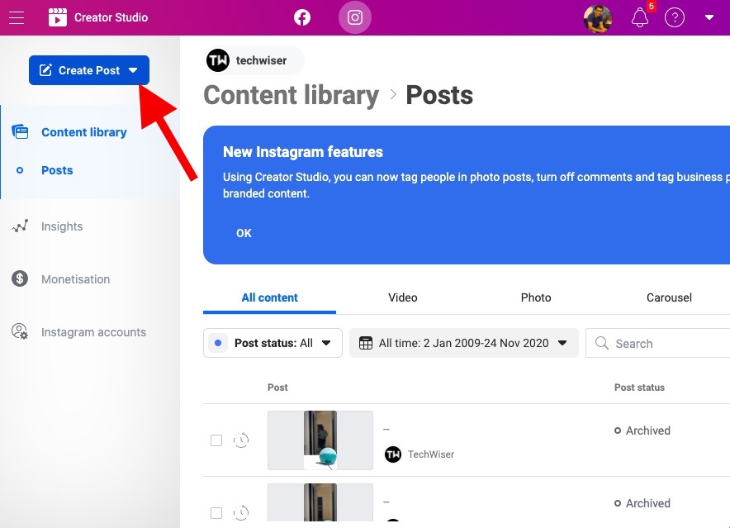
Task: Select the Instagram icon in header
Action: (x=355, y=17)
